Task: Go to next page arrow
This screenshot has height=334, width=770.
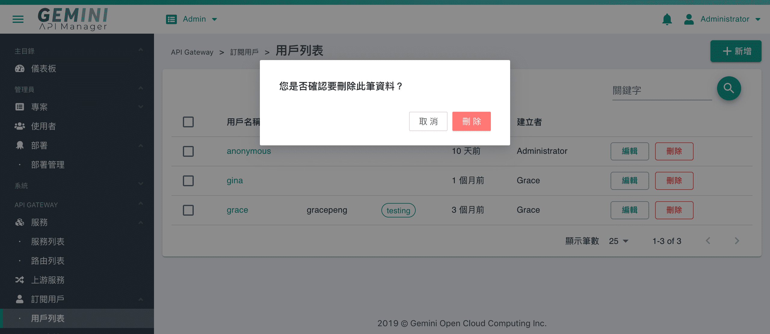Action: click(737, 241)
